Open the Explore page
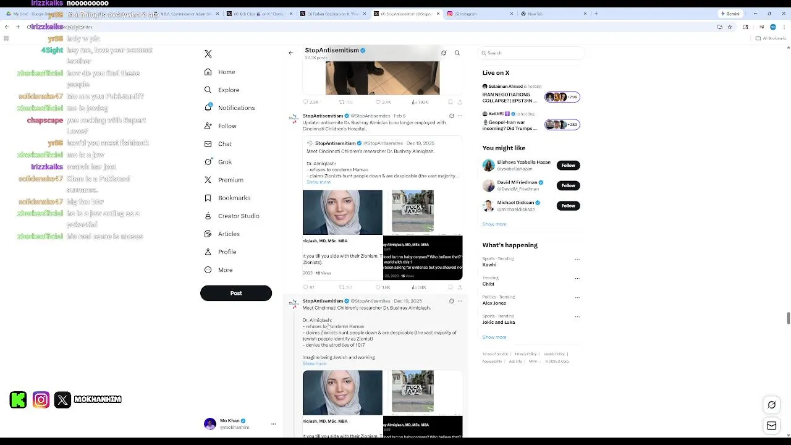791x445 pixels. [221, 90]
